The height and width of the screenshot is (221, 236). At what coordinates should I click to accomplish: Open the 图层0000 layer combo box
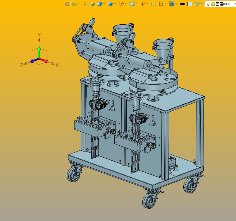pyautogui.click(x=220, y=4)
